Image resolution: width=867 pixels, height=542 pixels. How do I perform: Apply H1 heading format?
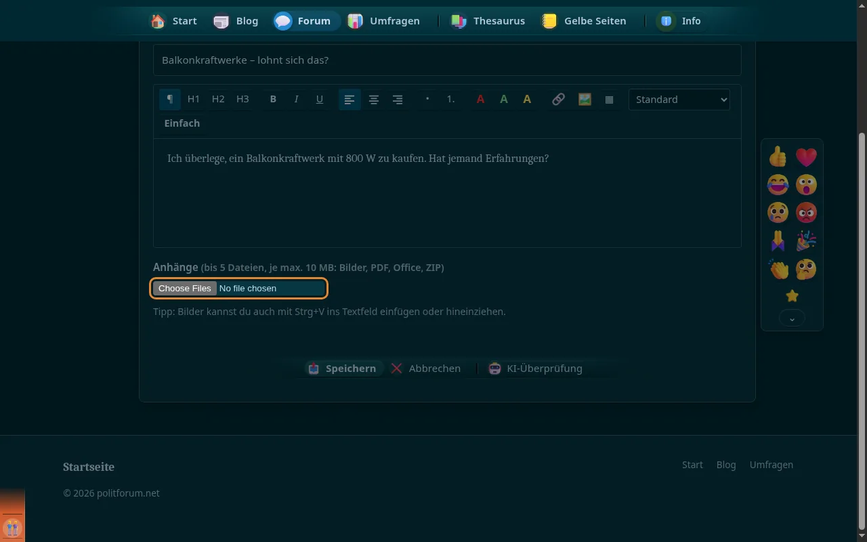point(194,99)
